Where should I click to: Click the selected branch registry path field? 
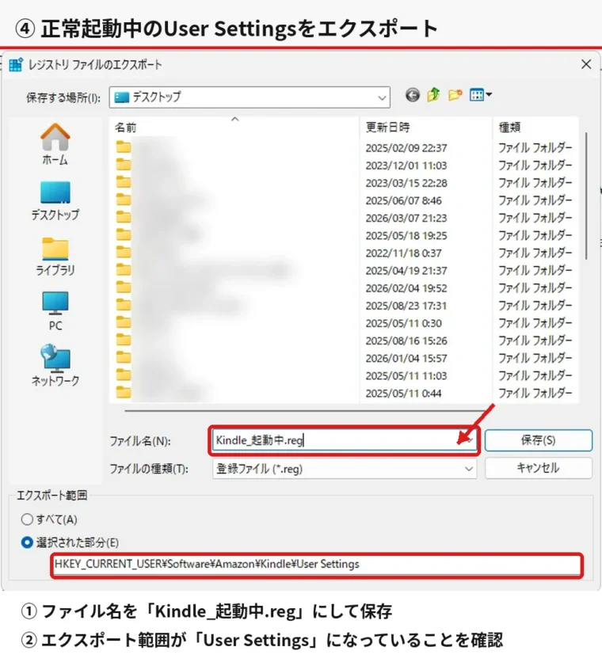[x=317, y=565]
